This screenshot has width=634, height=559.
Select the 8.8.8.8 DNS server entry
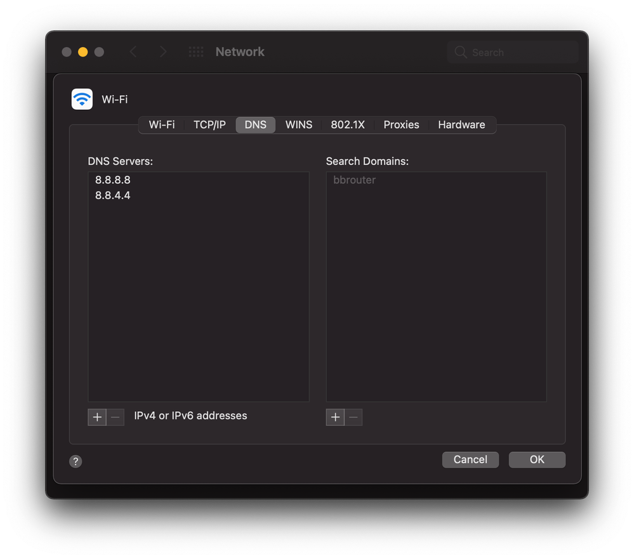pos(112,180)
